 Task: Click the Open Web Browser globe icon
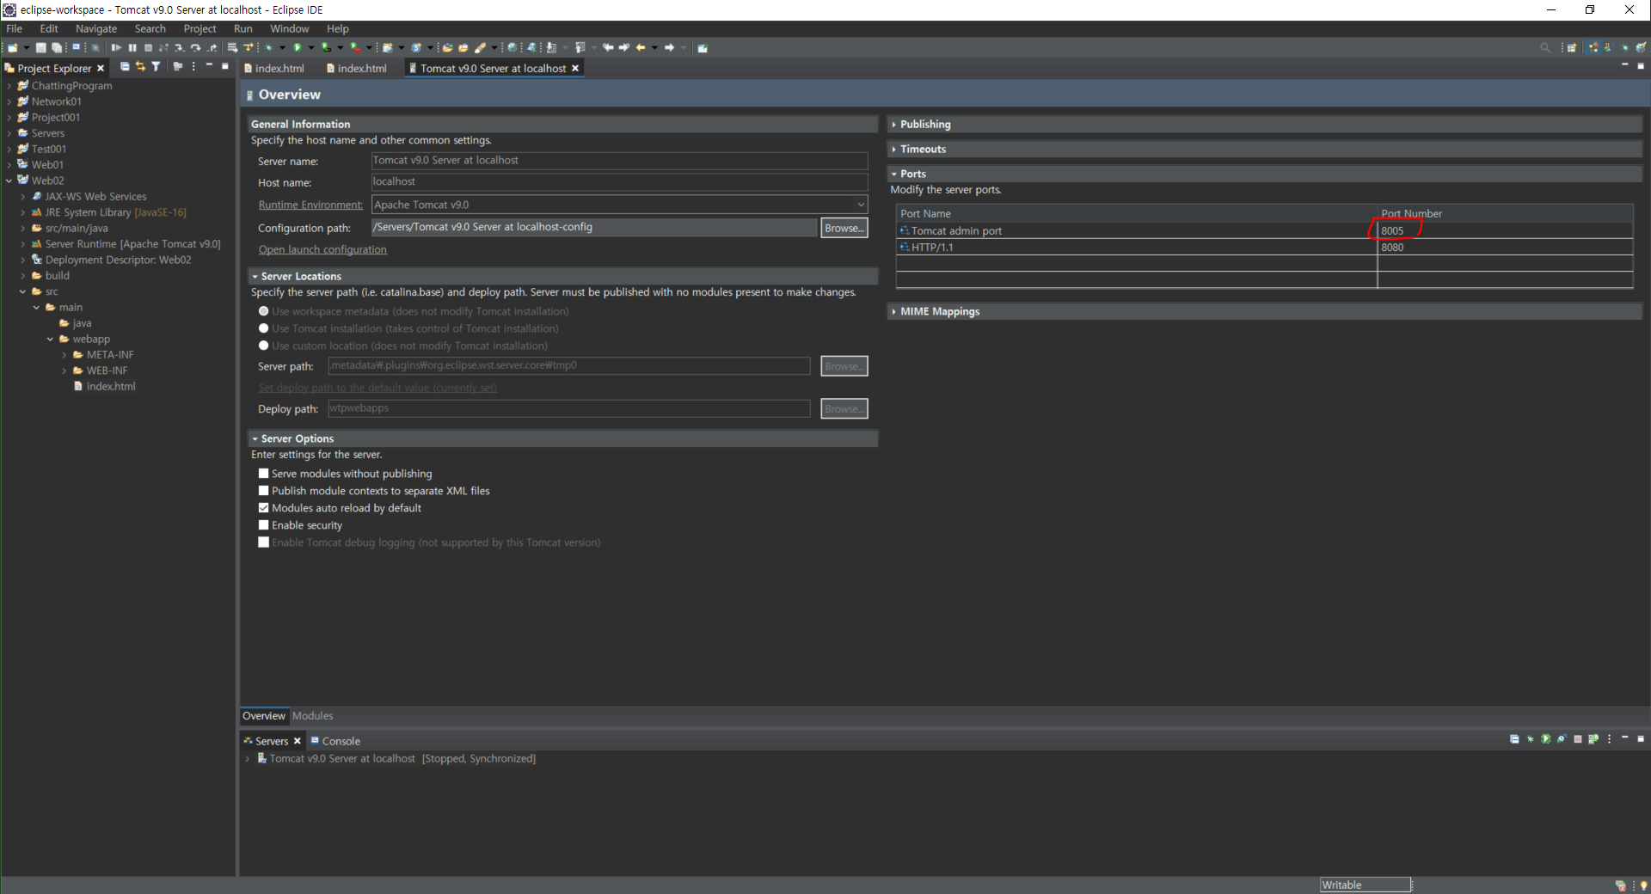(x=512, y=47)
